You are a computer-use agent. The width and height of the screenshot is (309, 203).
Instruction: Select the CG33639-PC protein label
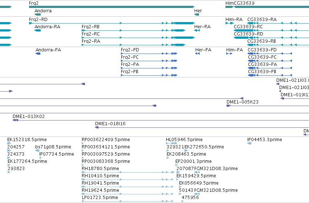click(x=262, y=57)
